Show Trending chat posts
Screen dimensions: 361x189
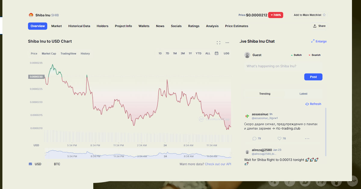click(265, 94)
